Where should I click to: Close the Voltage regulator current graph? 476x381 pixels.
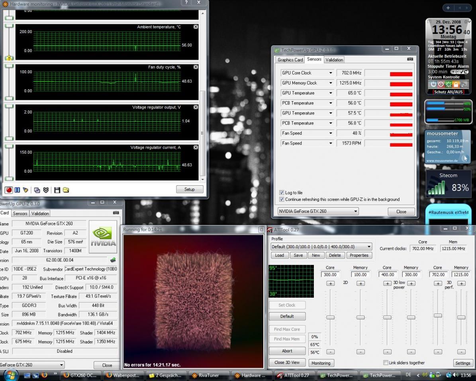tap(196, 147)
